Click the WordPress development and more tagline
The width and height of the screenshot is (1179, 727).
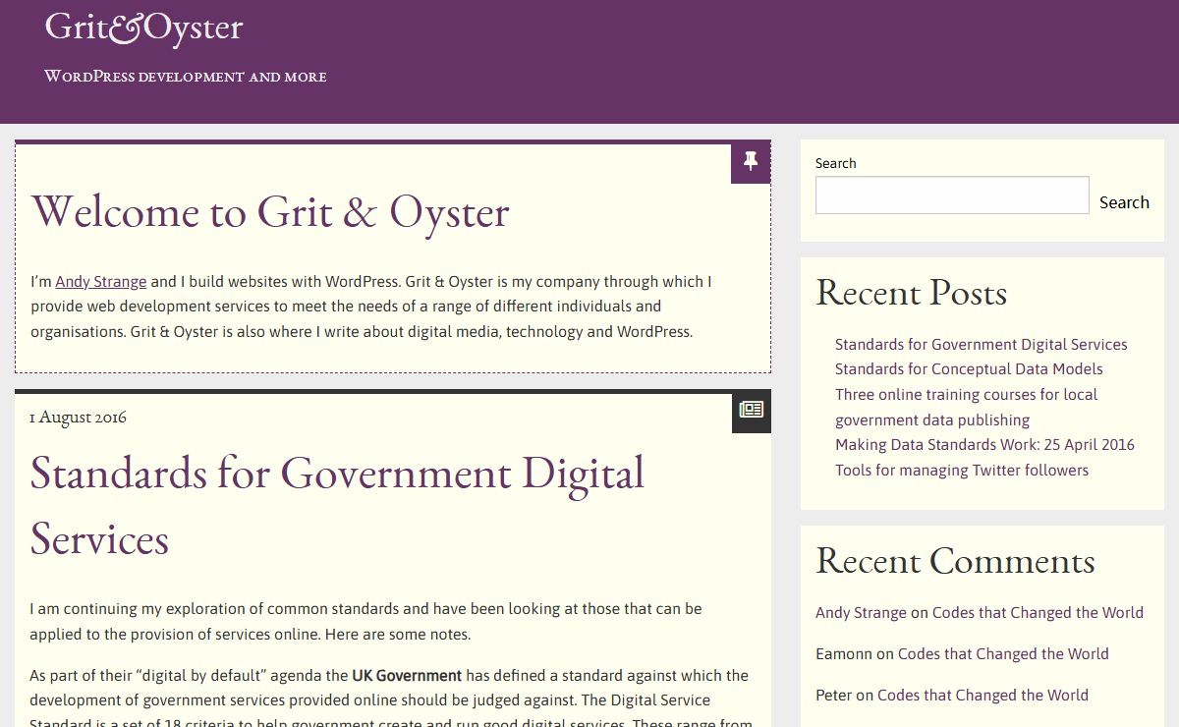pos(186,77)
